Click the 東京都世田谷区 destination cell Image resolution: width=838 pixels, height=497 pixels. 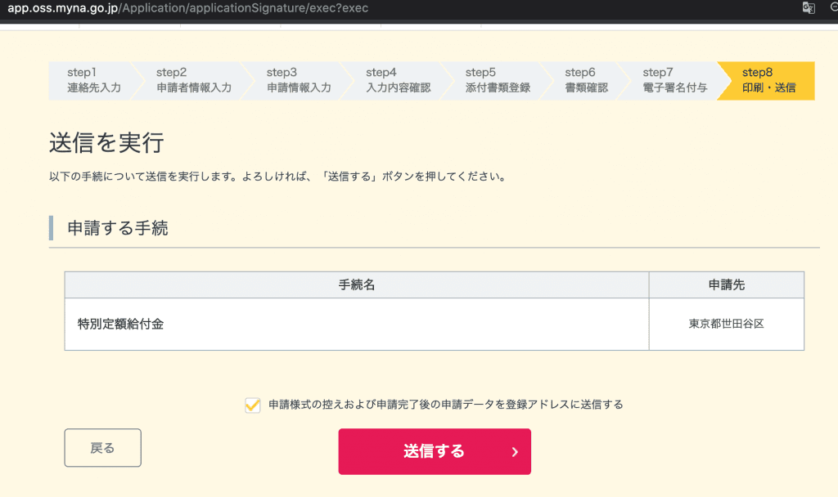(725, 323)
